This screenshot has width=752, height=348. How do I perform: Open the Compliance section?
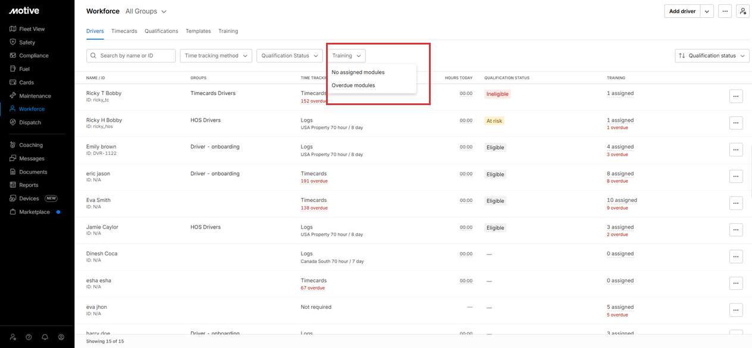[x=33, y=56]
